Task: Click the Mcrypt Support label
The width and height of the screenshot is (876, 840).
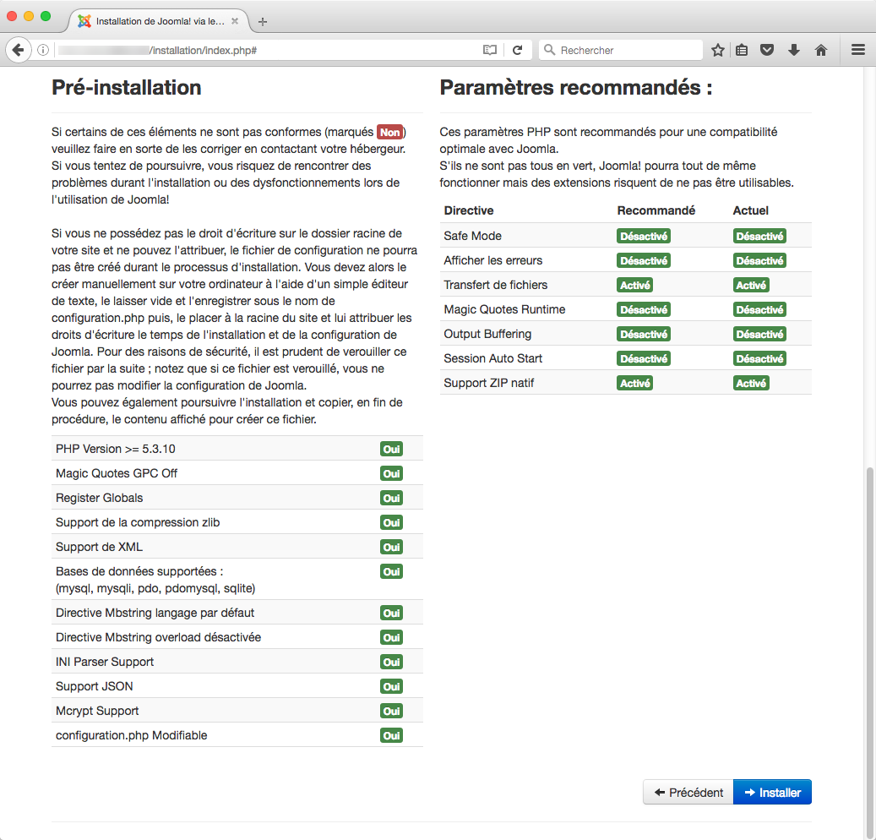Action: pyautogui.click(x=97, y=711)
